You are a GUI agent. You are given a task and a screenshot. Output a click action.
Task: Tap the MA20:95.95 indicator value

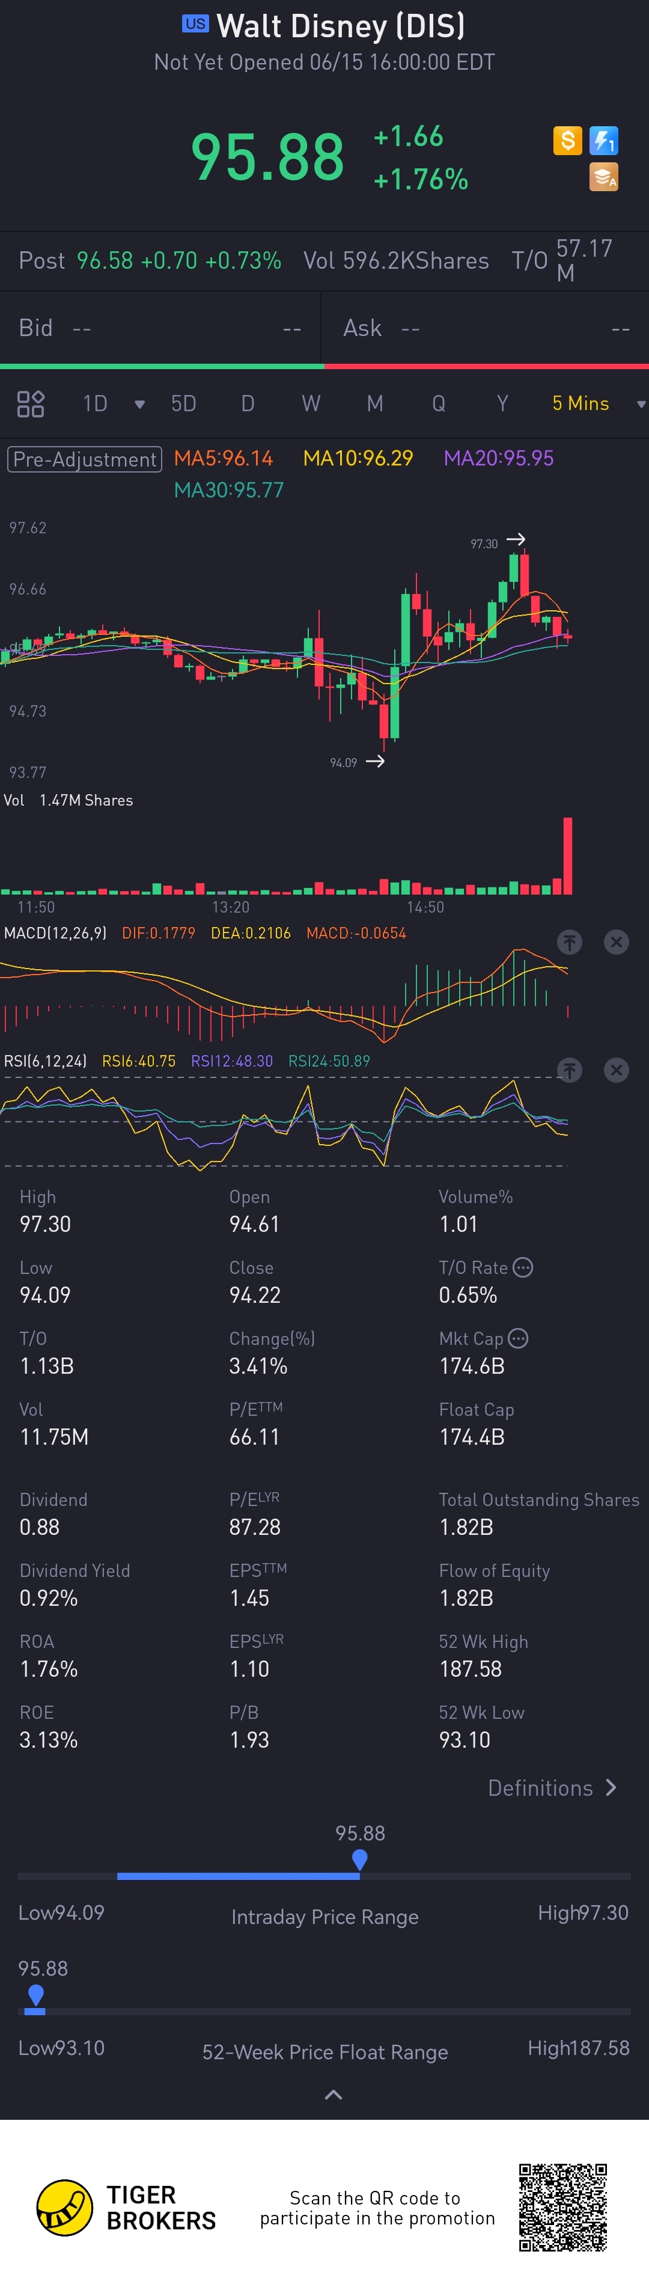click(498, 458)
